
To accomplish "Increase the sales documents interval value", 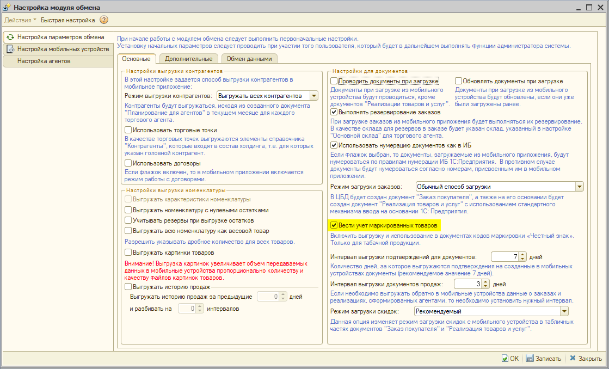I will point(485,281).
